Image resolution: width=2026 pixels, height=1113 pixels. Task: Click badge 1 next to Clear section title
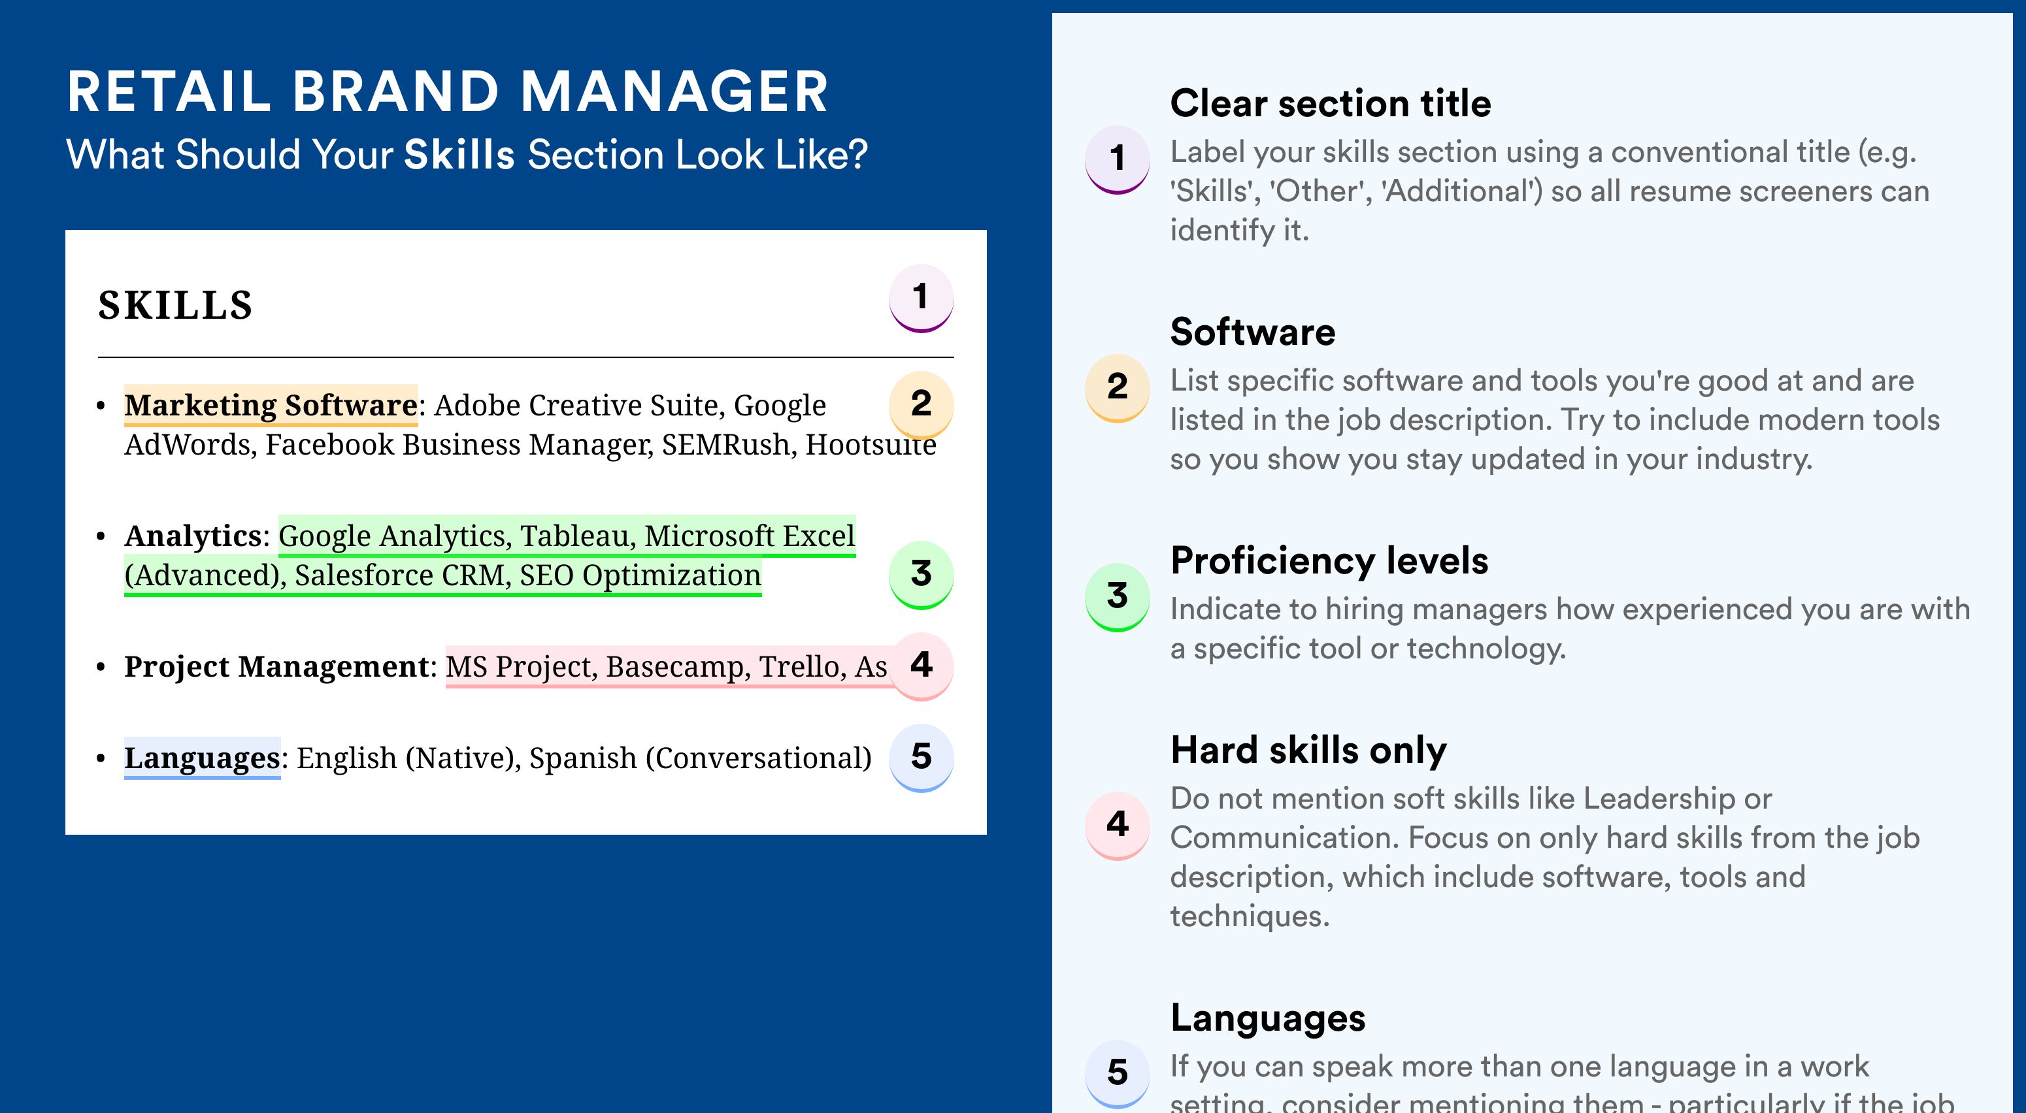click(1118, 159)
